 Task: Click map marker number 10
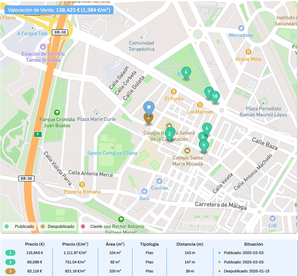(x=215, y=96)
